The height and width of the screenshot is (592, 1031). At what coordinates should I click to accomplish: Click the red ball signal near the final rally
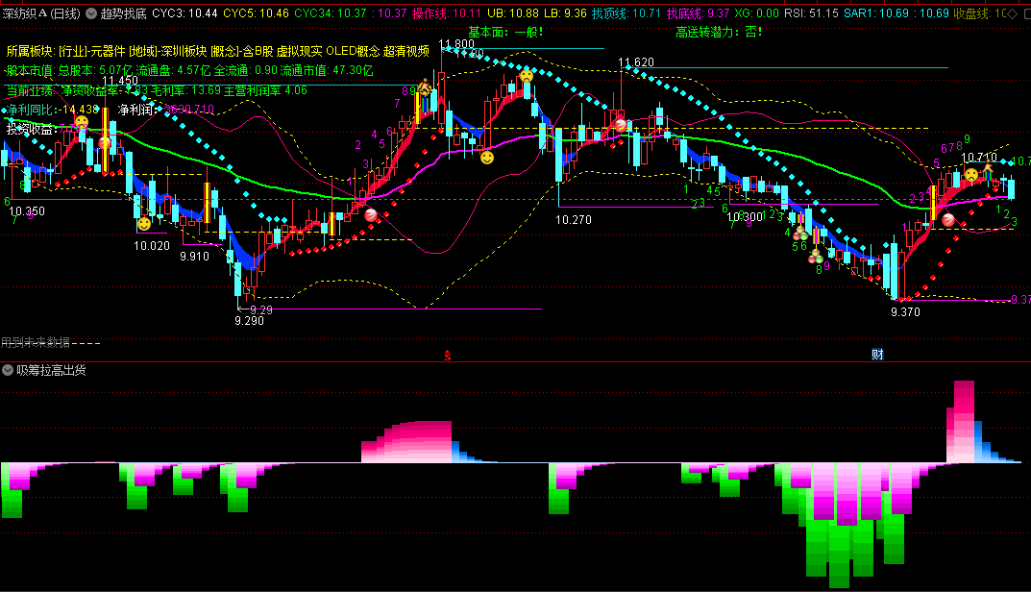(948, 220)
